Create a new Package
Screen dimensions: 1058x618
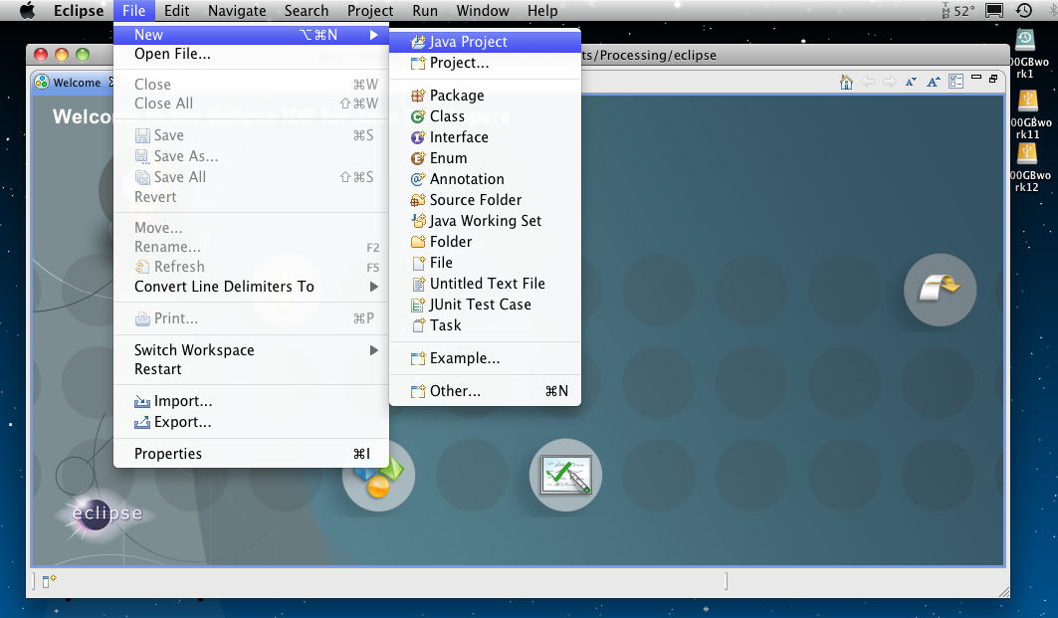tap(485, 96)
